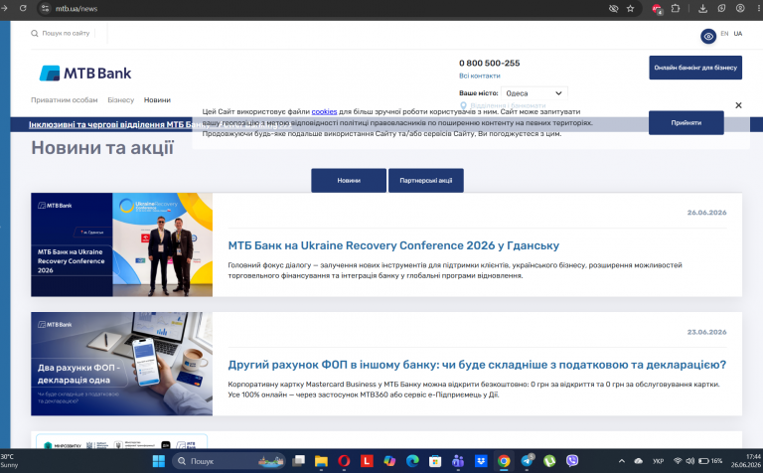This screenshot has width=763, height=473.
Task: Open the Chrome profile avatar icon
Action: tap(740, 8)
